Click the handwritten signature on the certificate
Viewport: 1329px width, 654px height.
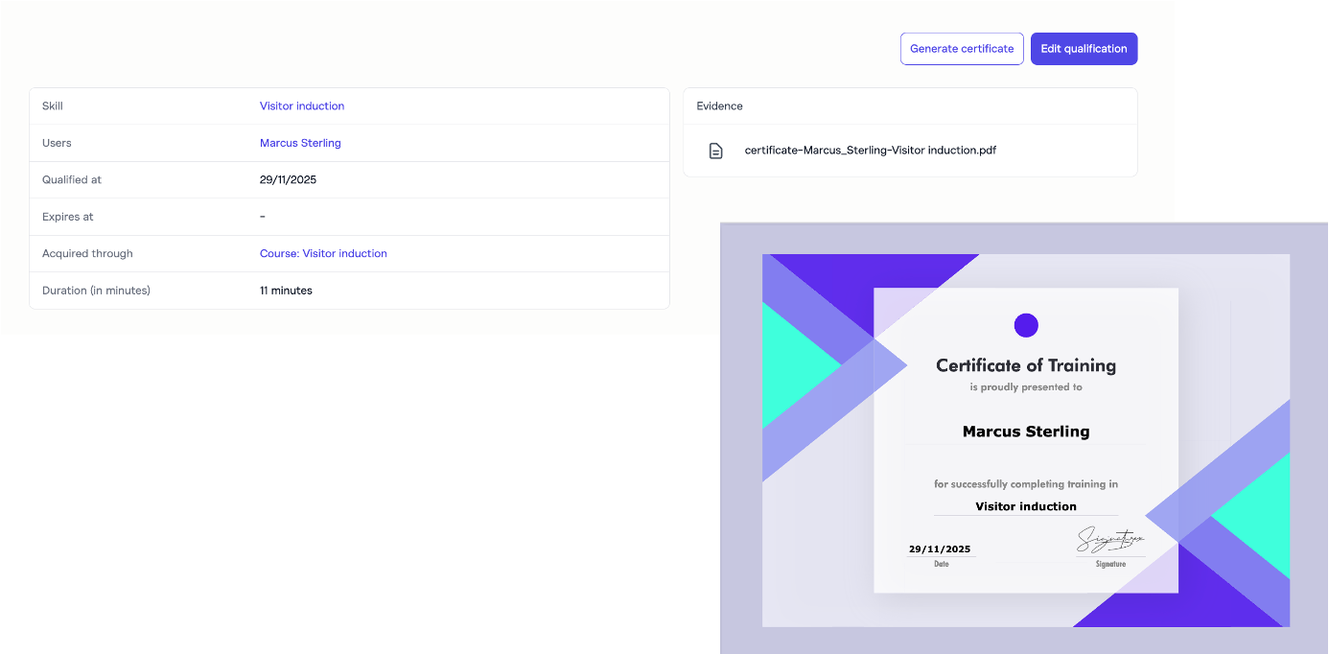pyautogui.click(x=1109, y=541)
